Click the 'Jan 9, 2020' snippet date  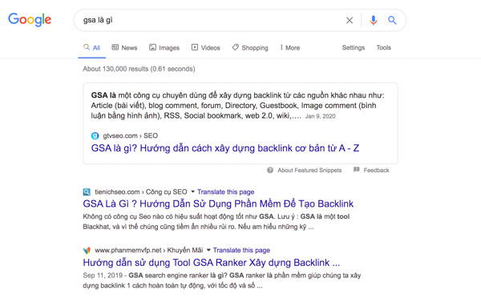320,116
